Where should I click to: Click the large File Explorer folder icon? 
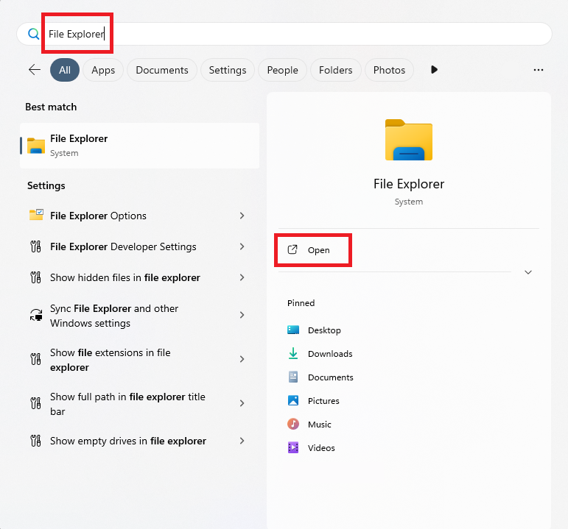(x=409, y=140)
